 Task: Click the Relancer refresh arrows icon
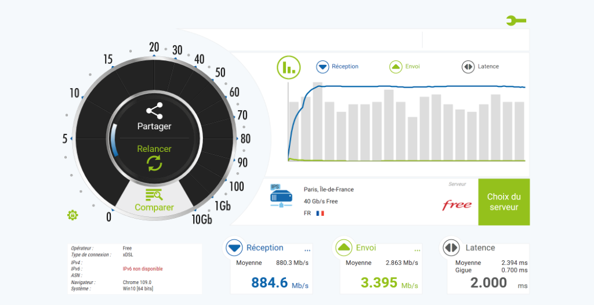[x=154, y=164]
